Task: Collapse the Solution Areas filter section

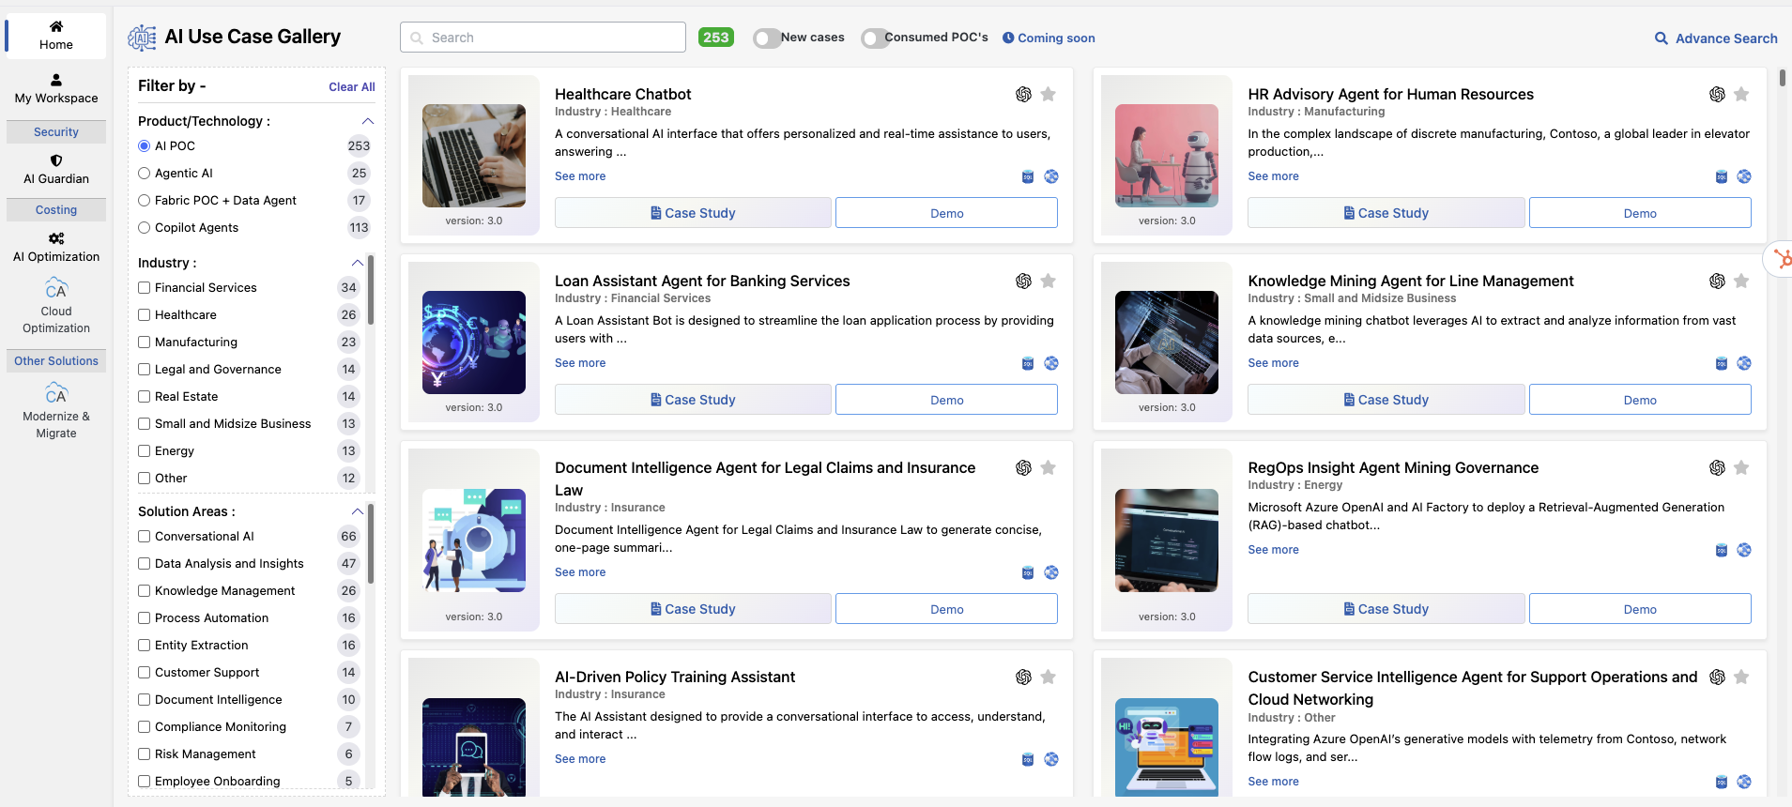Action: pos(357,511)
